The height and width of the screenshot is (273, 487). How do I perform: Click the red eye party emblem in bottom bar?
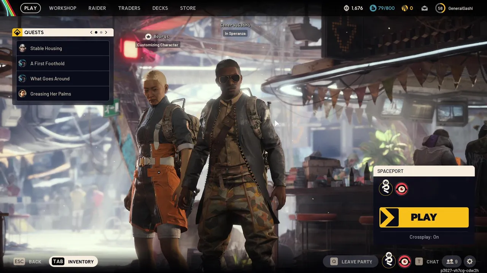pyautogui.click(x=404, y=261)
